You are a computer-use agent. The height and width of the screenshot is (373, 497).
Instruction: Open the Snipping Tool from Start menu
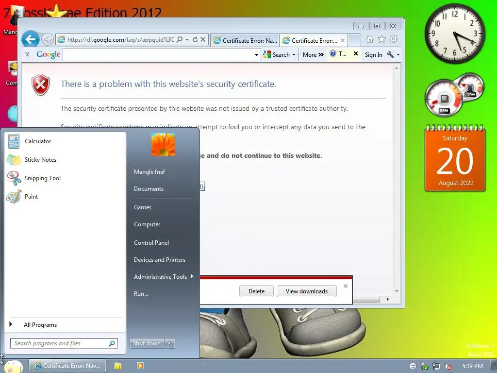tap(65, 178)
